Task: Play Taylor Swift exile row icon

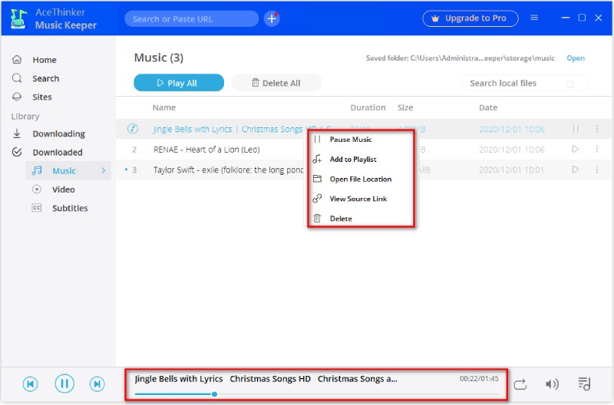Action: pyautogui.click(x=576, y=170)
